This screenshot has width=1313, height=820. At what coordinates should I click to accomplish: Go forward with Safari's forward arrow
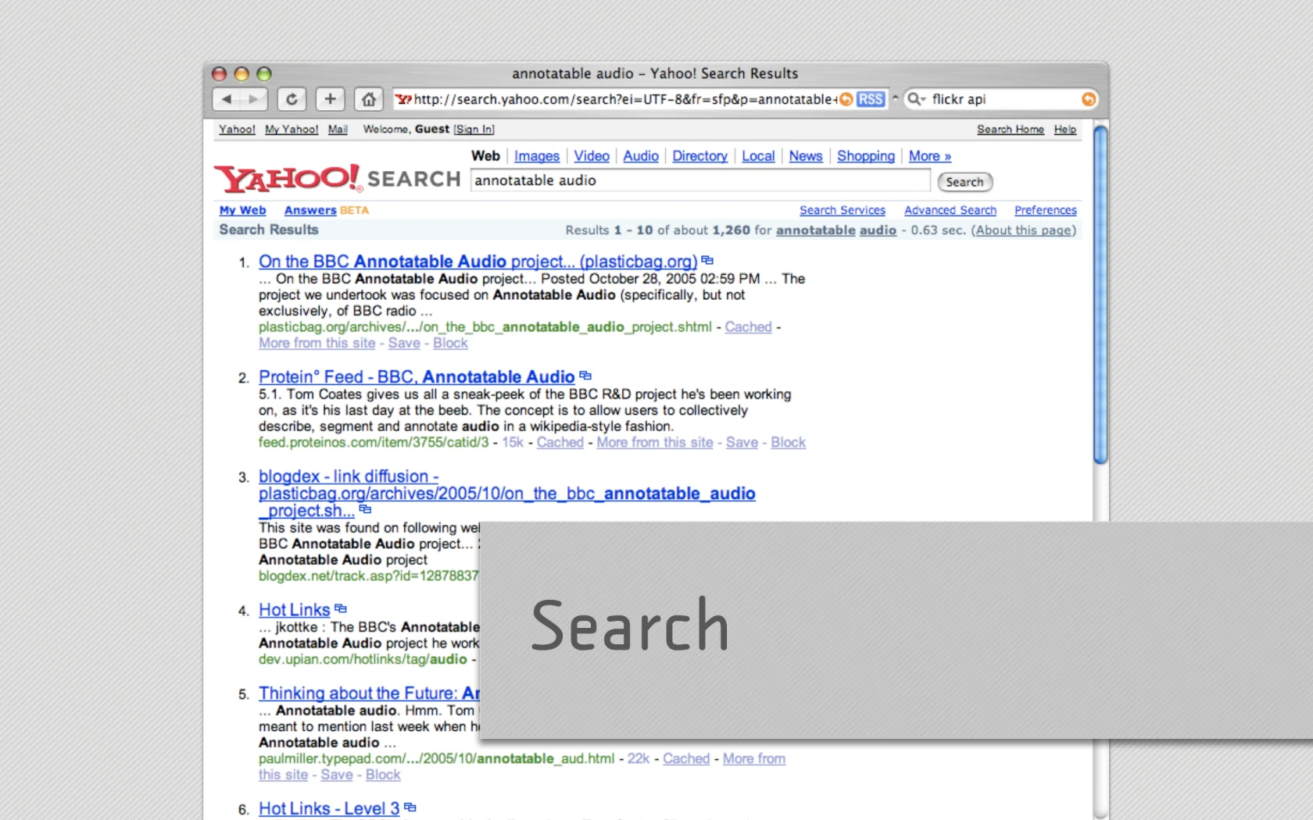coord(254,99)
